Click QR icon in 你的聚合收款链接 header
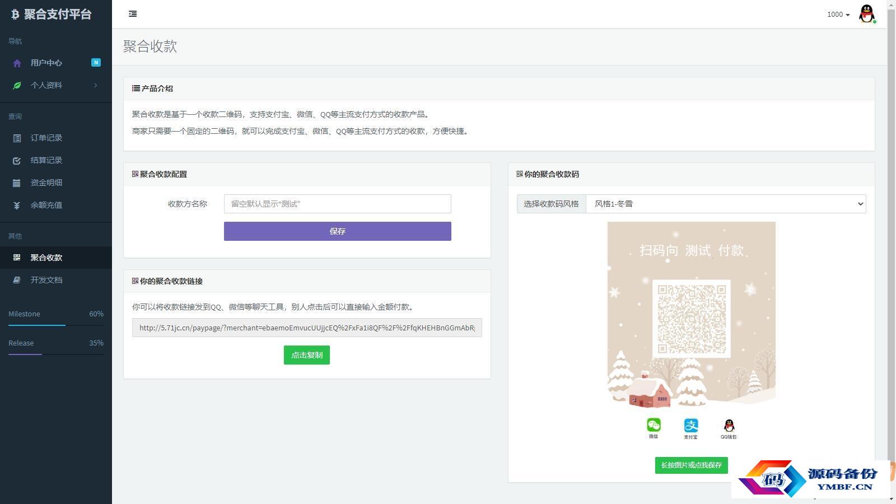 (135, 281)
